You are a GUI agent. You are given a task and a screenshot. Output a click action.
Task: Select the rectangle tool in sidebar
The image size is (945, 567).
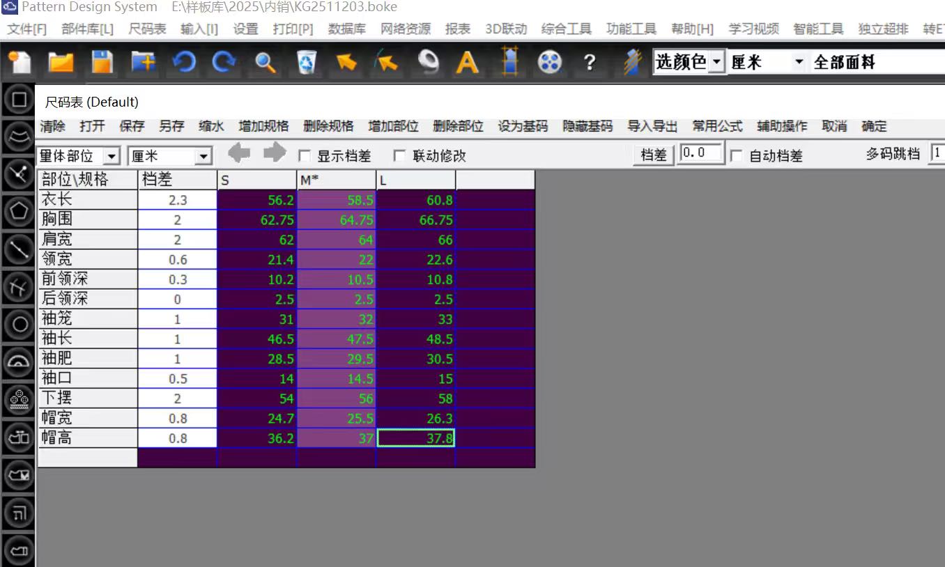[x=19, y=100]
